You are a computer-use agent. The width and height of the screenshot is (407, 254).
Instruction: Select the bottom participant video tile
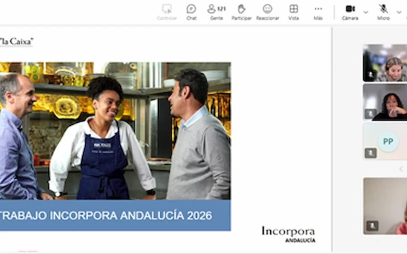pyautogui.click(x=385, y=206)
